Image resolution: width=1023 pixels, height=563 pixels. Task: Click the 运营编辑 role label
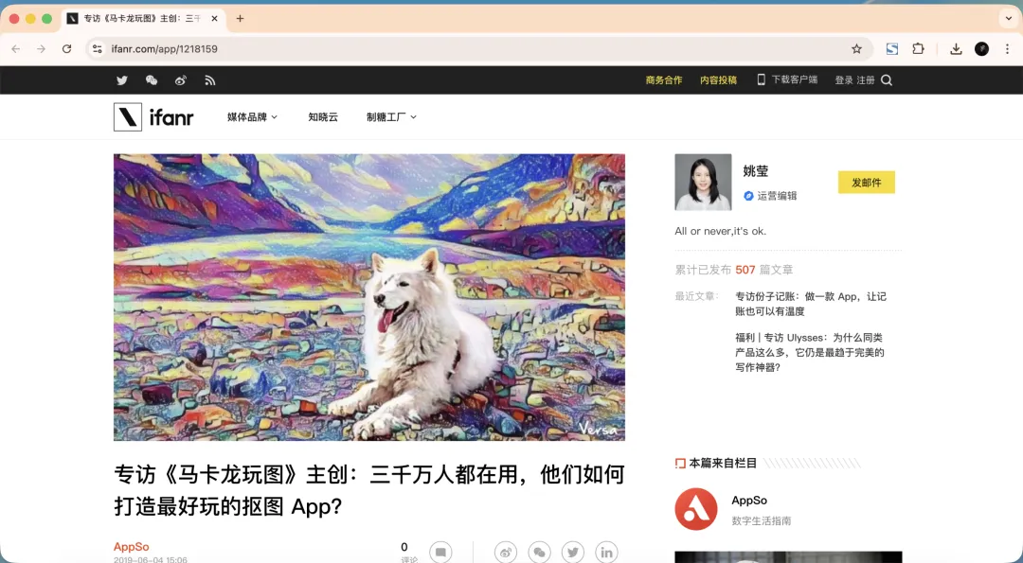[x=777, y=196]
